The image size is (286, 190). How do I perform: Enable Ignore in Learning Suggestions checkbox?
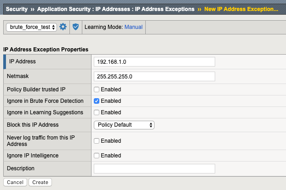[97, 112]
